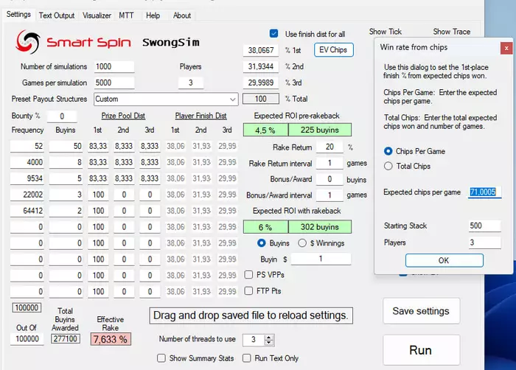
Task: Click the 100 % Total box
Action: point(261,99)
